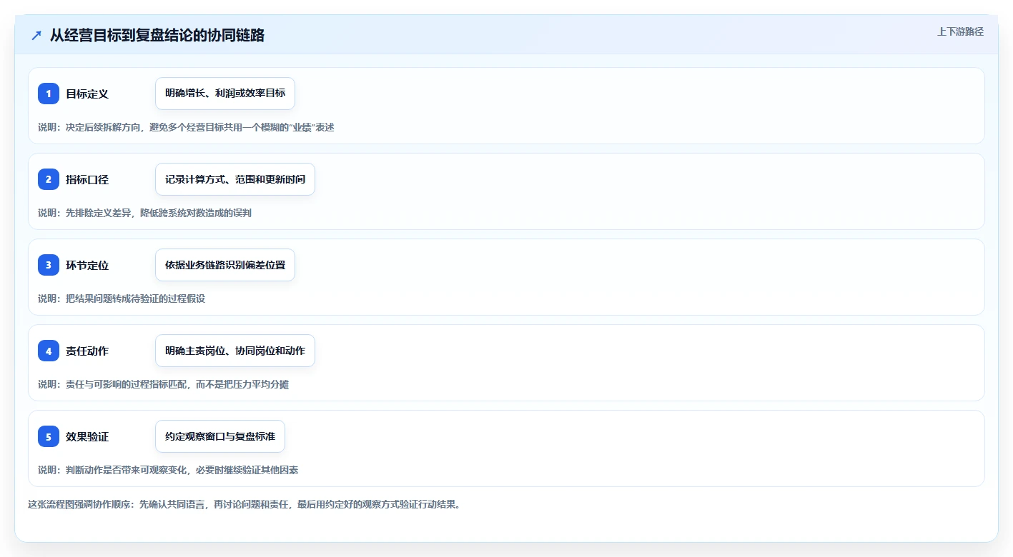Click the arrow icon beside the flowchart title
Viewport: 1013px width, 557px height.
[36, 35]
